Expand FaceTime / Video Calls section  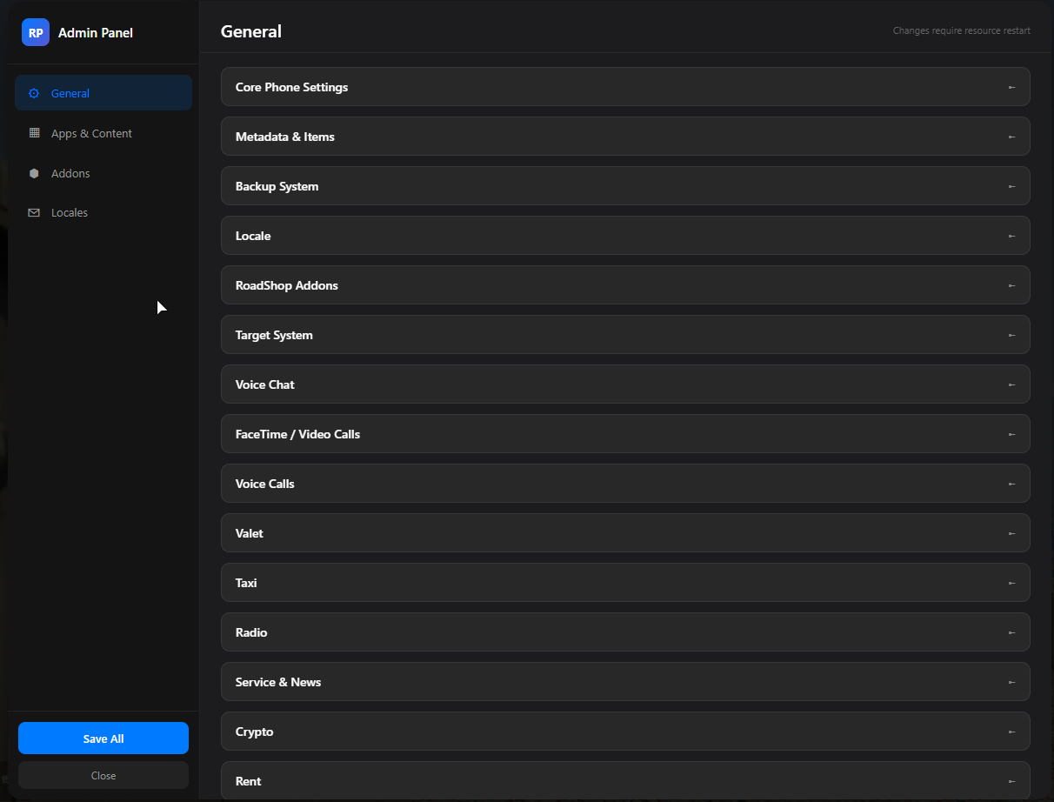(625, 434)
